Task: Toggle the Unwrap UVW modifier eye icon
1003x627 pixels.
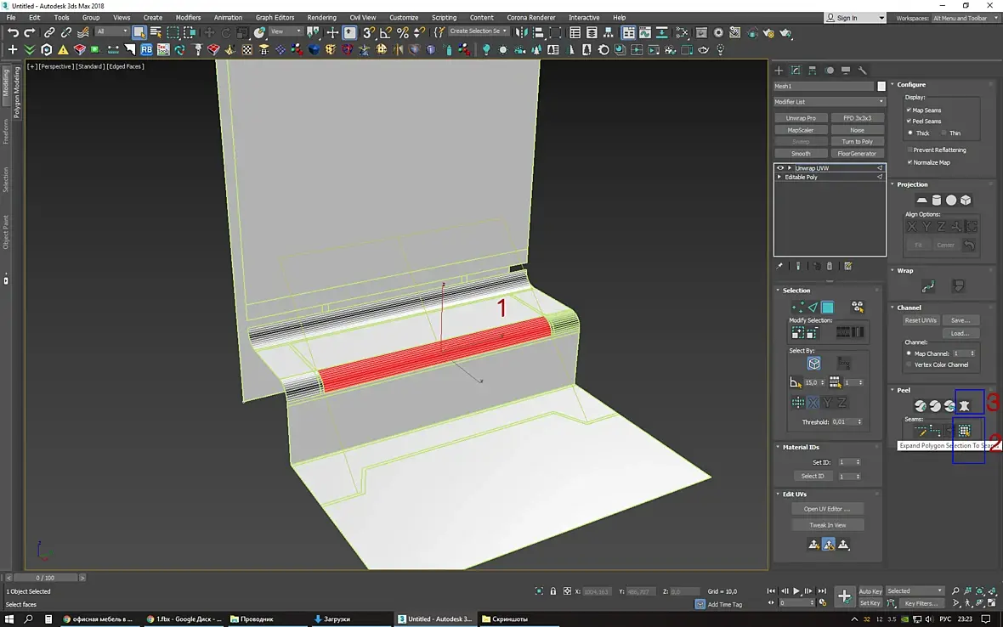Action: pyautogui.click(x=780, y=168)
